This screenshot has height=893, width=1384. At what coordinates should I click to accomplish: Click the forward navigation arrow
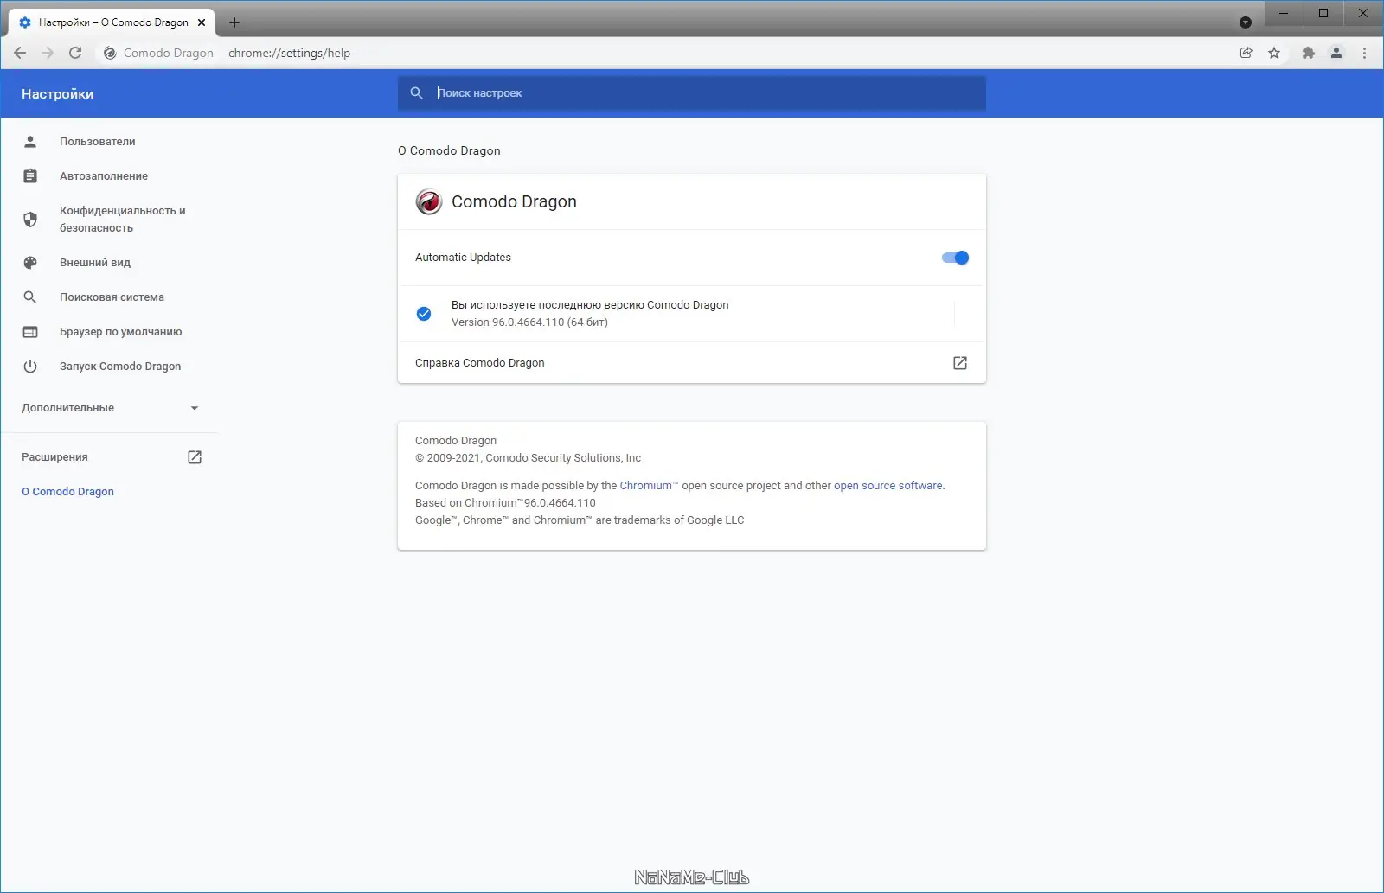48,53
